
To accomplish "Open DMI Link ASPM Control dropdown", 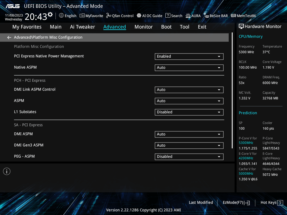I will [x=189, y=90].
